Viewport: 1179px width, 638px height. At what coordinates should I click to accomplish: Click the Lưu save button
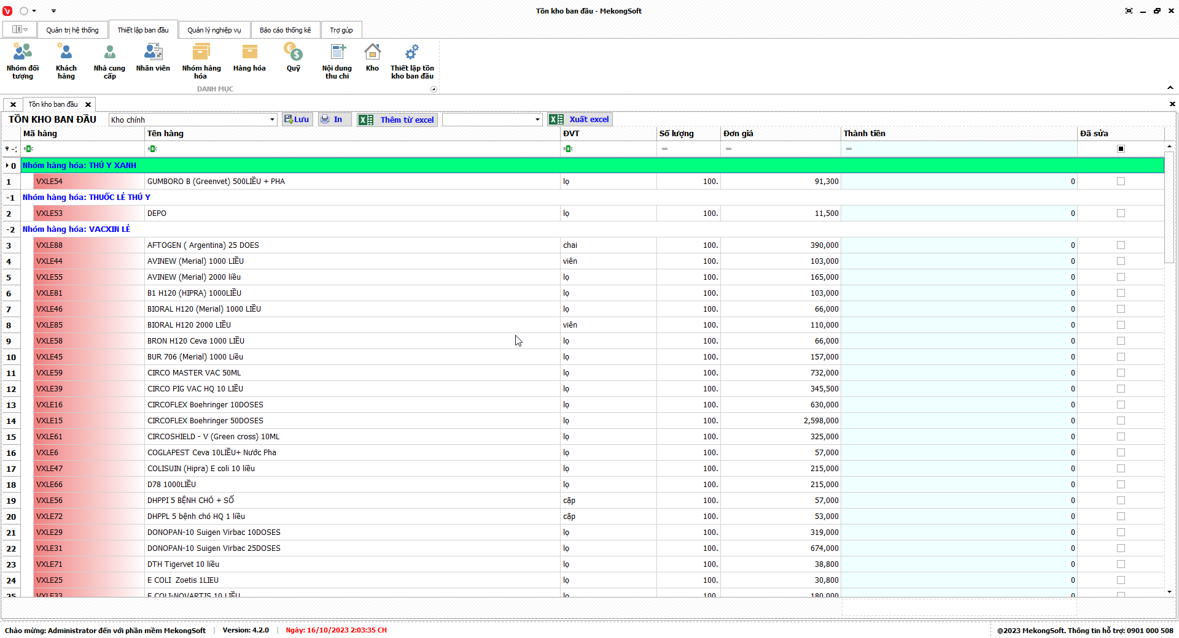[x=297, y=120]
